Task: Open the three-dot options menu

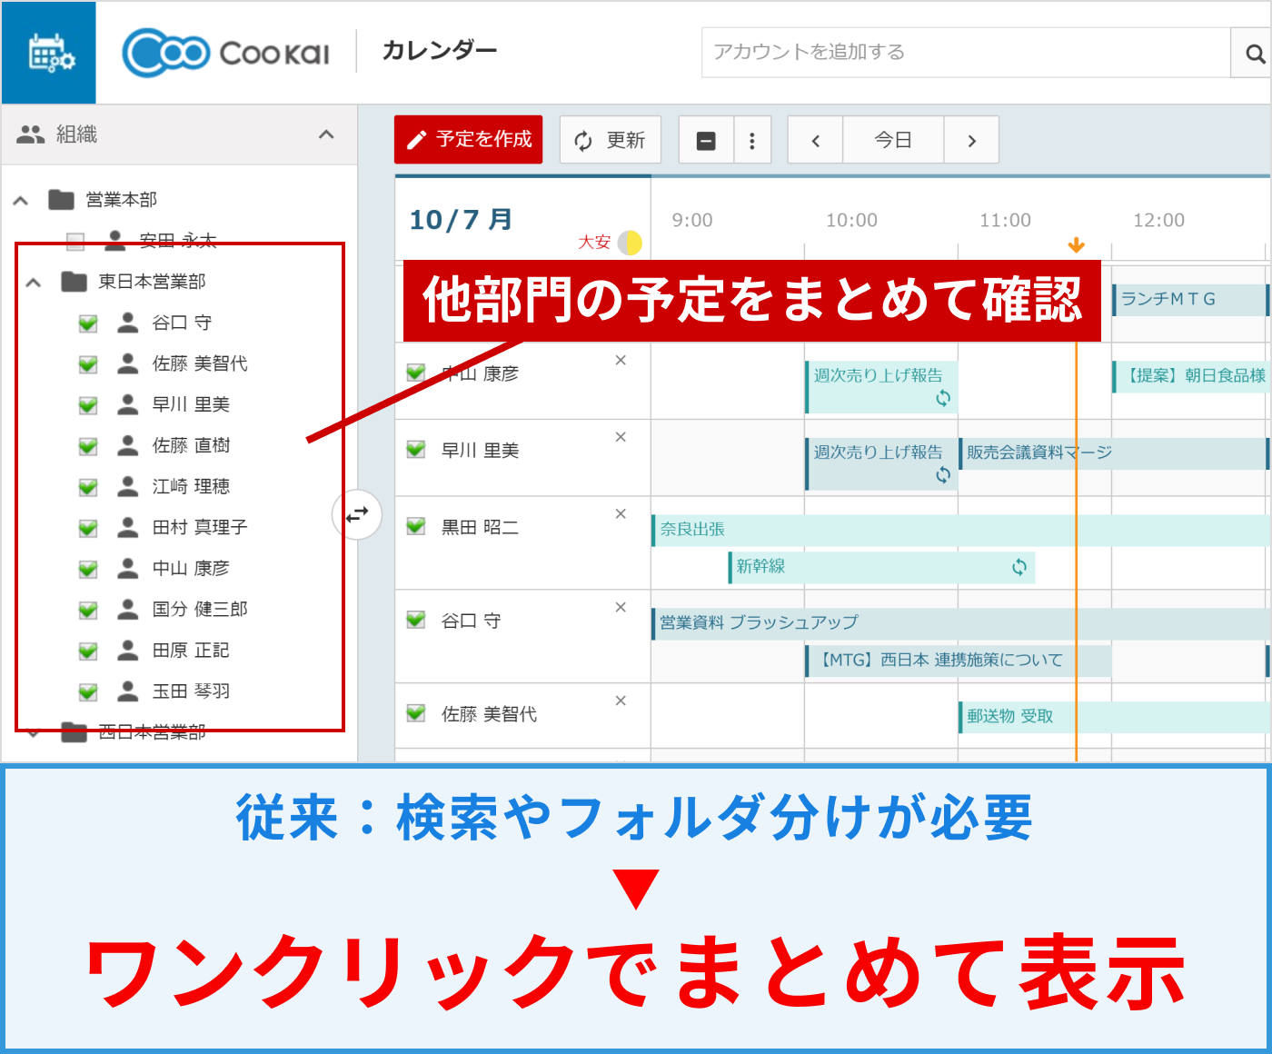Action: point(752,140)
